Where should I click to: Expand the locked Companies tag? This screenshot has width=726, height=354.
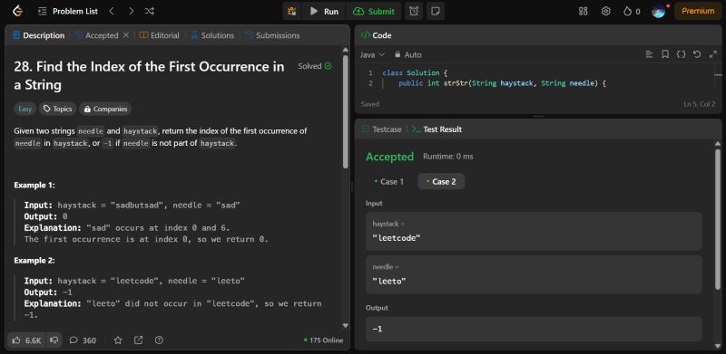coord(105,109)
